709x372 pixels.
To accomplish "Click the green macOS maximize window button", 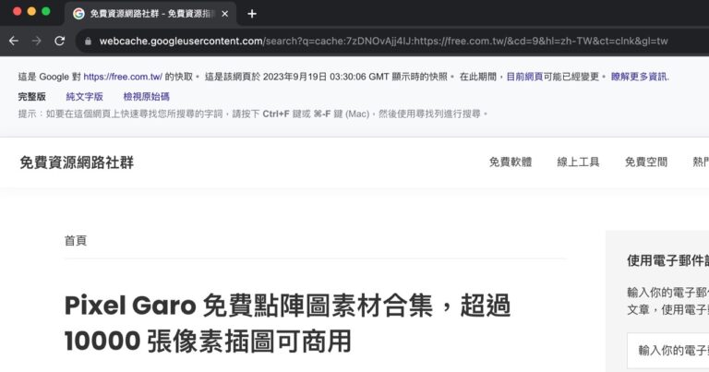I will coord(46,11).
